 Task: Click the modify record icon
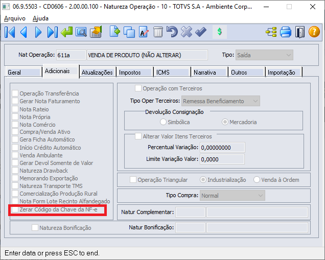[144, 32]
